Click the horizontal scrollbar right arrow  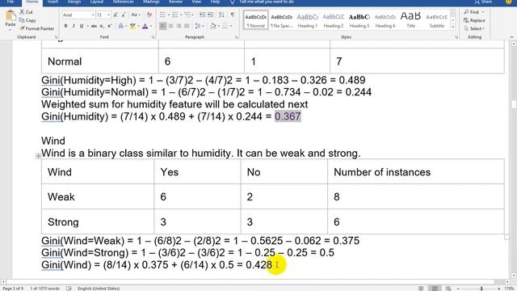508,282
